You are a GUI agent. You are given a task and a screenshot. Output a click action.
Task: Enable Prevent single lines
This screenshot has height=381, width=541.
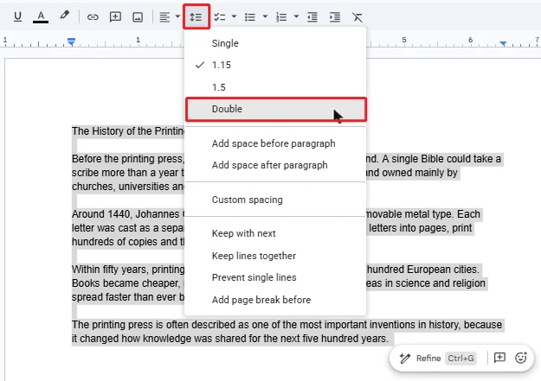point(275,277)
